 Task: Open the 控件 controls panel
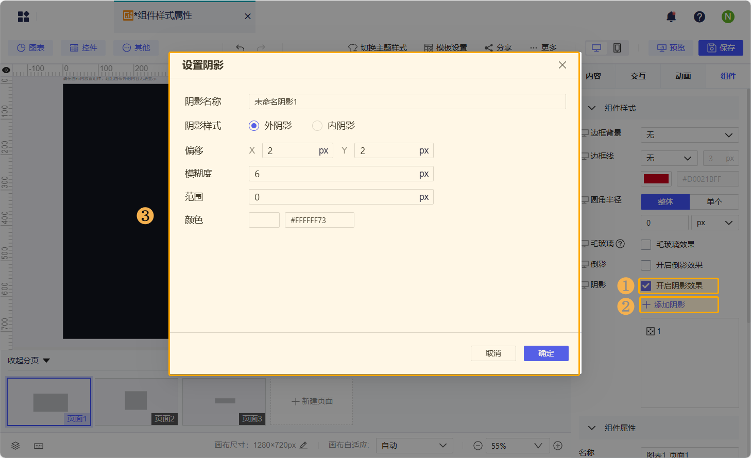point(83,48)
